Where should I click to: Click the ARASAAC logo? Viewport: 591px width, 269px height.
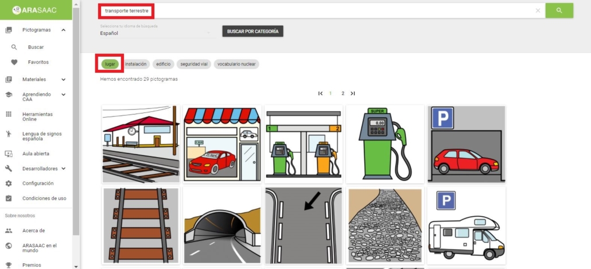point(34,10)
